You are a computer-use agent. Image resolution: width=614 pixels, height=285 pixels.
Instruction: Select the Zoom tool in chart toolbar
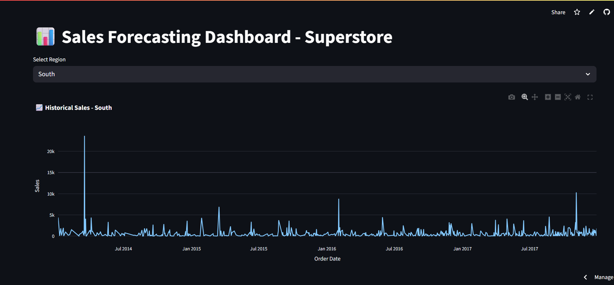pyautogui.click(x=525, y=97)
